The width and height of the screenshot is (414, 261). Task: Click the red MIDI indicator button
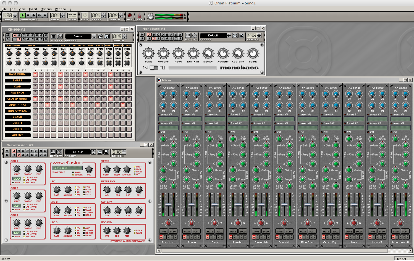130,15
